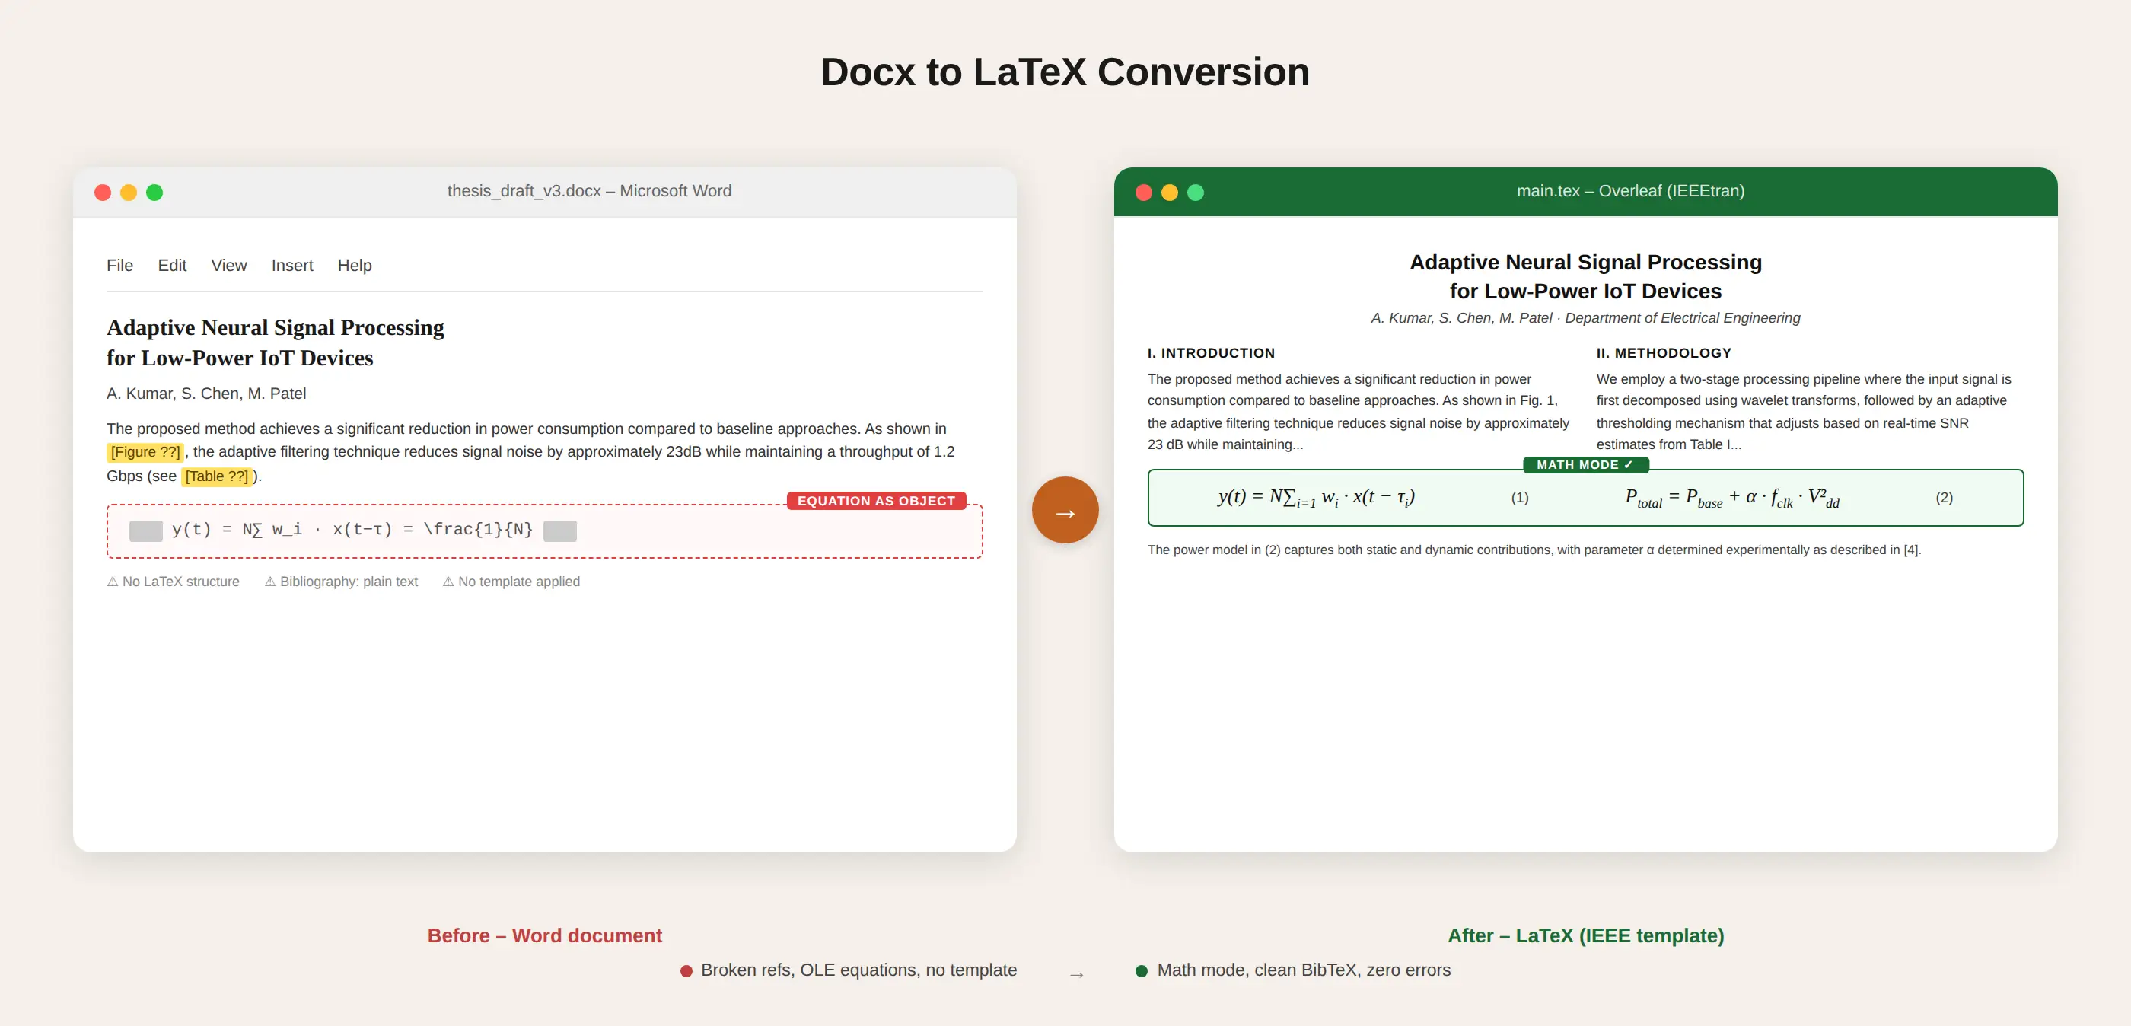This screenshot has width=2131, height=1026.
Task: Maximize the Word window (green dot)
Action: pos(154,192)
